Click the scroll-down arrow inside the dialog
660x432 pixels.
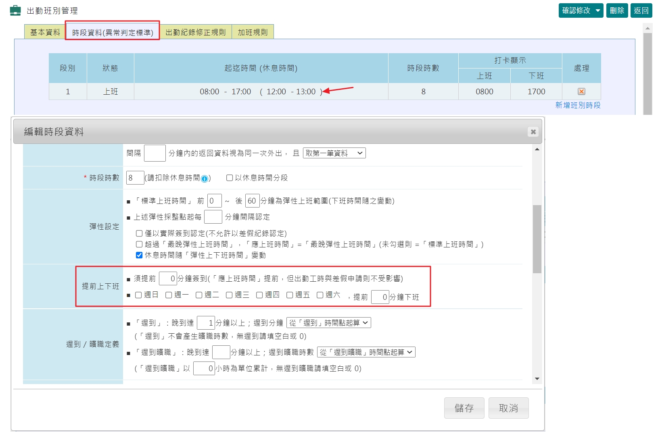coord(537,379)
